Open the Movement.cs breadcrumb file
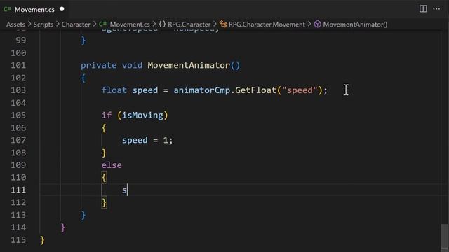 [x=130, y=24]
